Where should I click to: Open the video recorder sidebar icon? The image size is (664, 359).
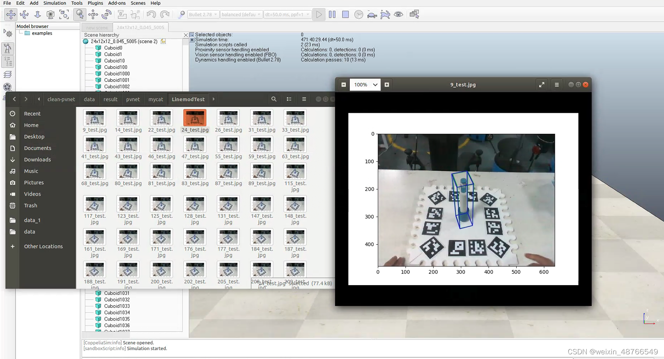click(8, 87)
